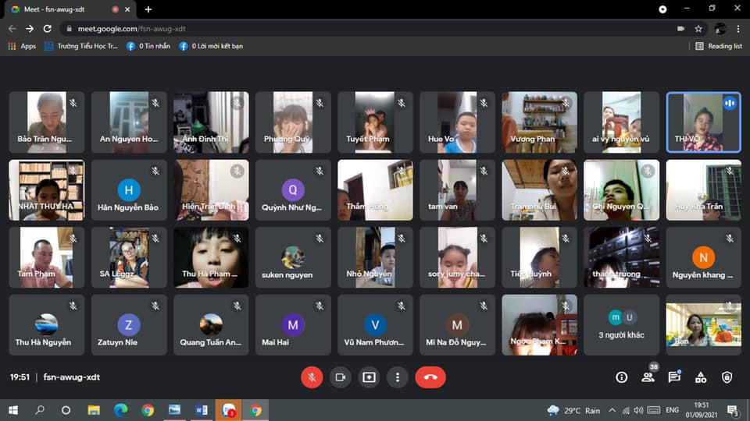This screenshot has height=421, width=750.
Task: Open Cortana circle on taskbar
Action: (66, 410)
